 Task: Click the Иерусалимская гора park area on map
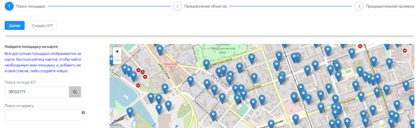[223, 53]
